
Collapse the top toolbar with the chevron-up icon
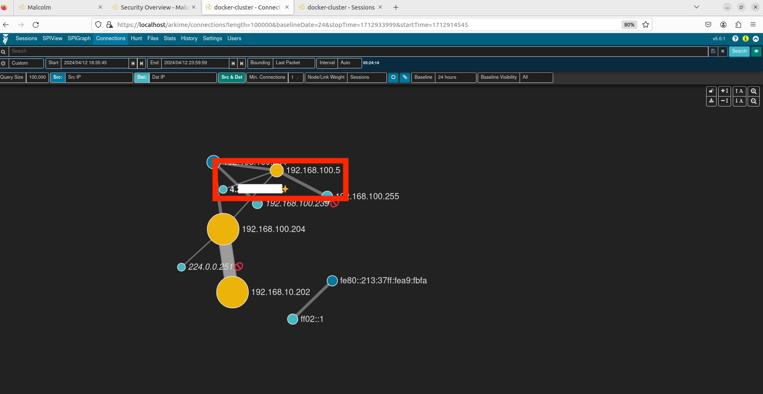pos(756,39)
